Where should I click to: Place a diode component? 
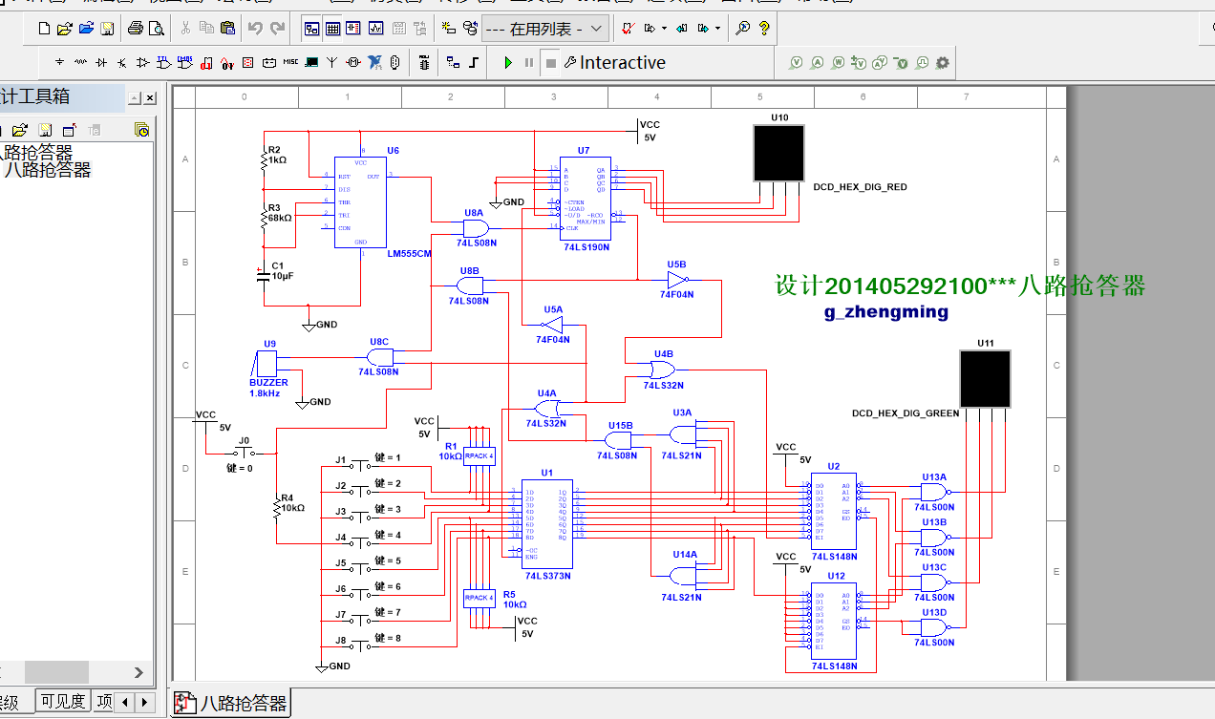[x=101, y=62]
